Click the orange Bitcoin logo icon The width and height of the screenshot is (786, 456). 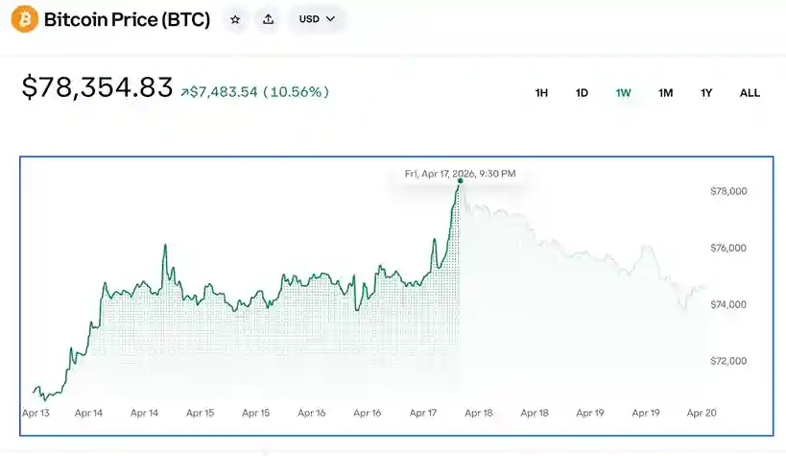(23, 18)
